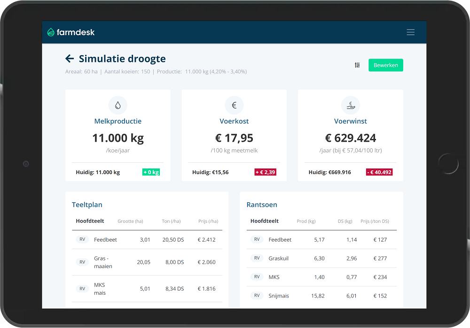Click the hand with euro Voerwinst icon
This screenshot has height=328, width=470.
tap(350, 106)
